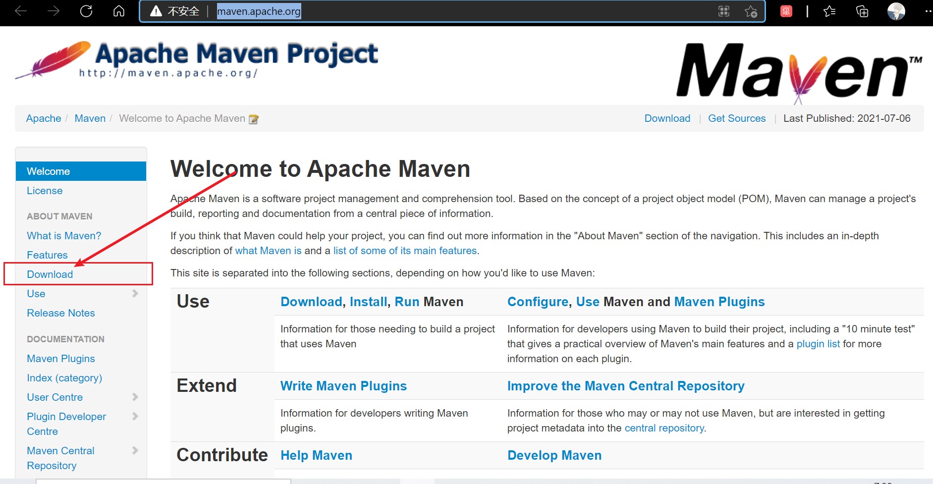Follow the 'what Maven is' link

pos(268,251)
